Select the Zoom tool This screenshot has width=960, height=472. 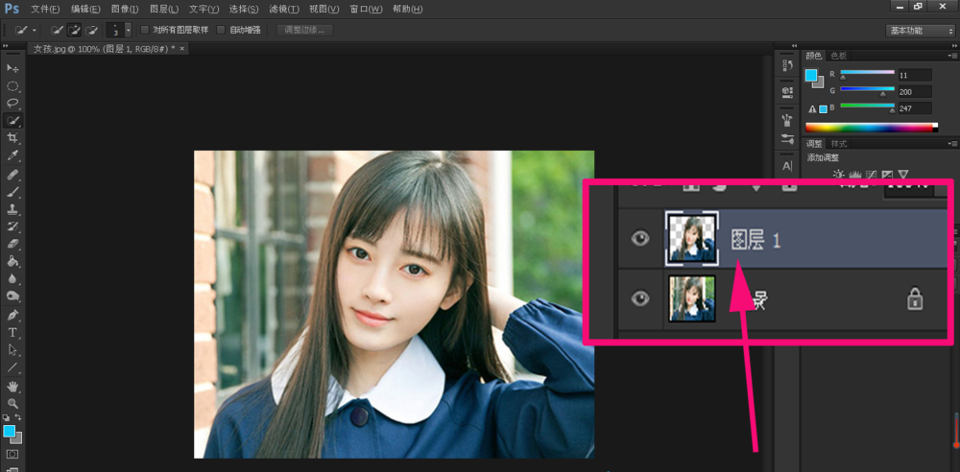click(12, 404)
